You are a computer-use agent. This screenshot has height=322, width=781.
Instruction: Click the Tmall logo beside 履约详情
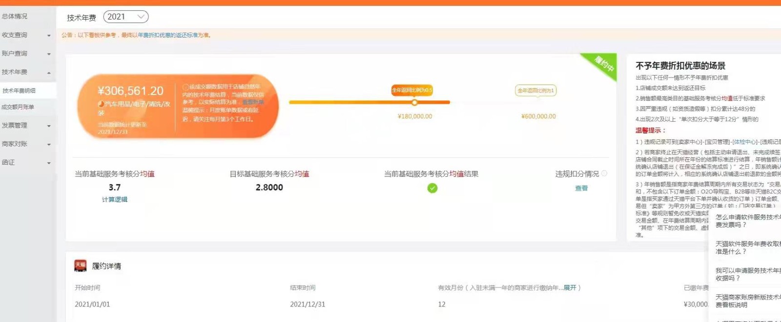[81, 265]
